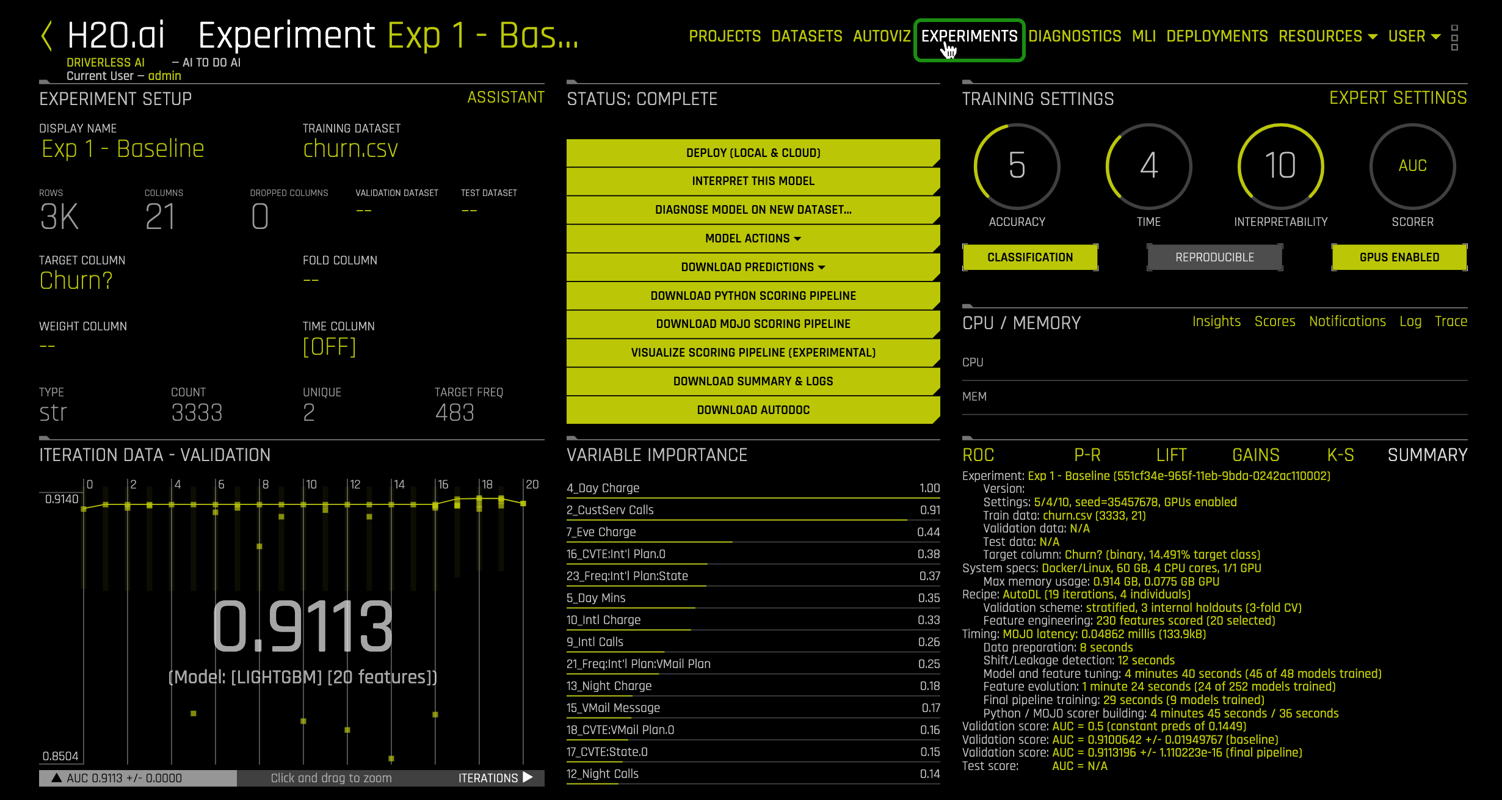
Task: Click DOWNLOAD AUTODOC button
Action: (x=753, y=410)
